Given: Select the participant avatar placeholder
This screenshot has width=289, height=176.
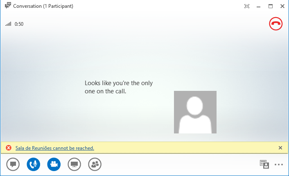Looking at the screenshot, I should click(x=195, y=112).
